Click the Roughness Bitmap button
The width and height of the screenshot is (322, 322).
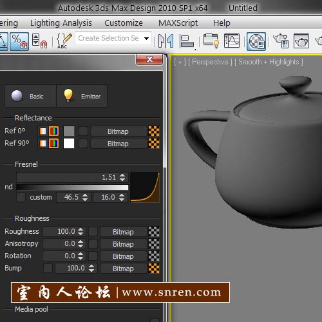coord(123,232)
